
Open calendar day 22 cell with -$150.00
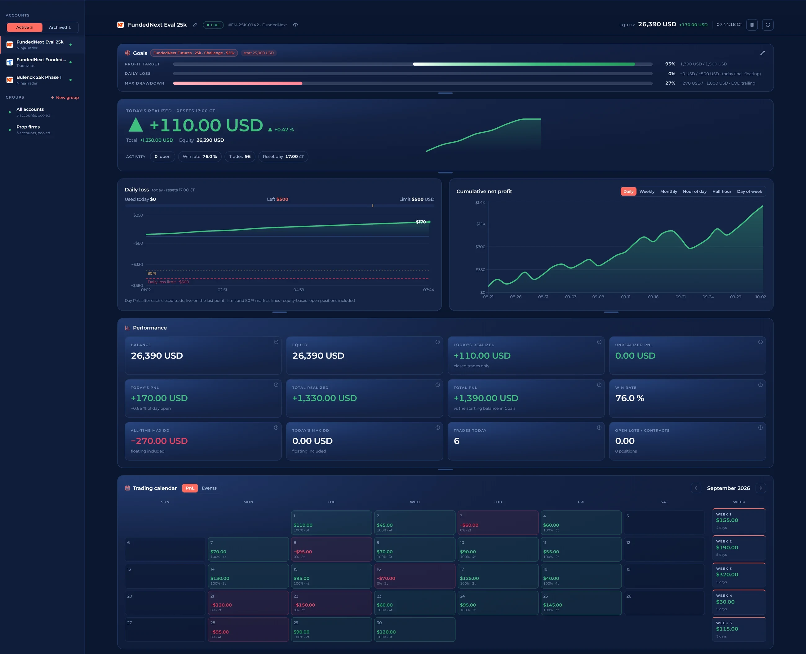coord(332,603)
